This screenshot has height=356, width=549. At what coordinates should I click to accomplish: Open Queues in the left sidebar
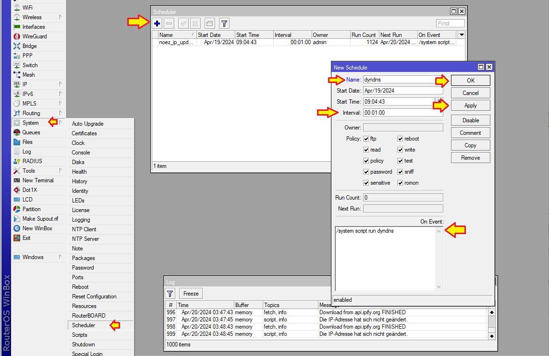[31, 132]
